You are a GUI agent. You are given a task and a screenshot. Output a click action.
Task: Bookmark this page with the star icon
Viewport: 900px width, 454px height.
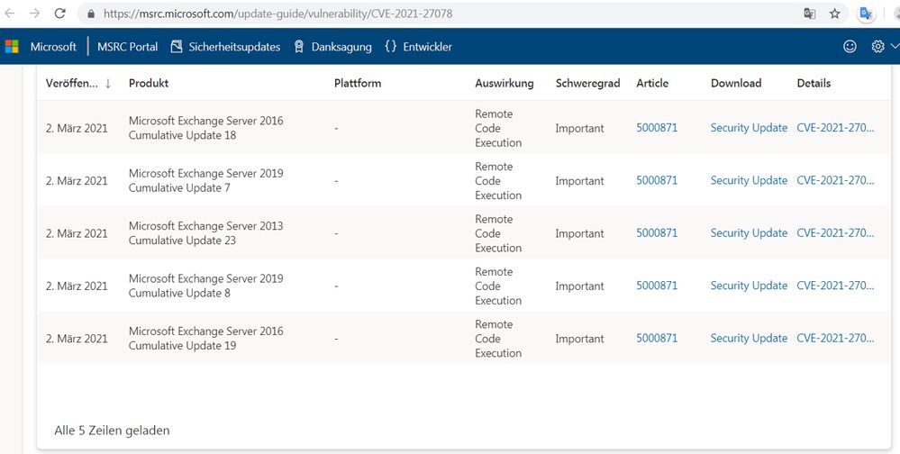(x=835, y=14)
